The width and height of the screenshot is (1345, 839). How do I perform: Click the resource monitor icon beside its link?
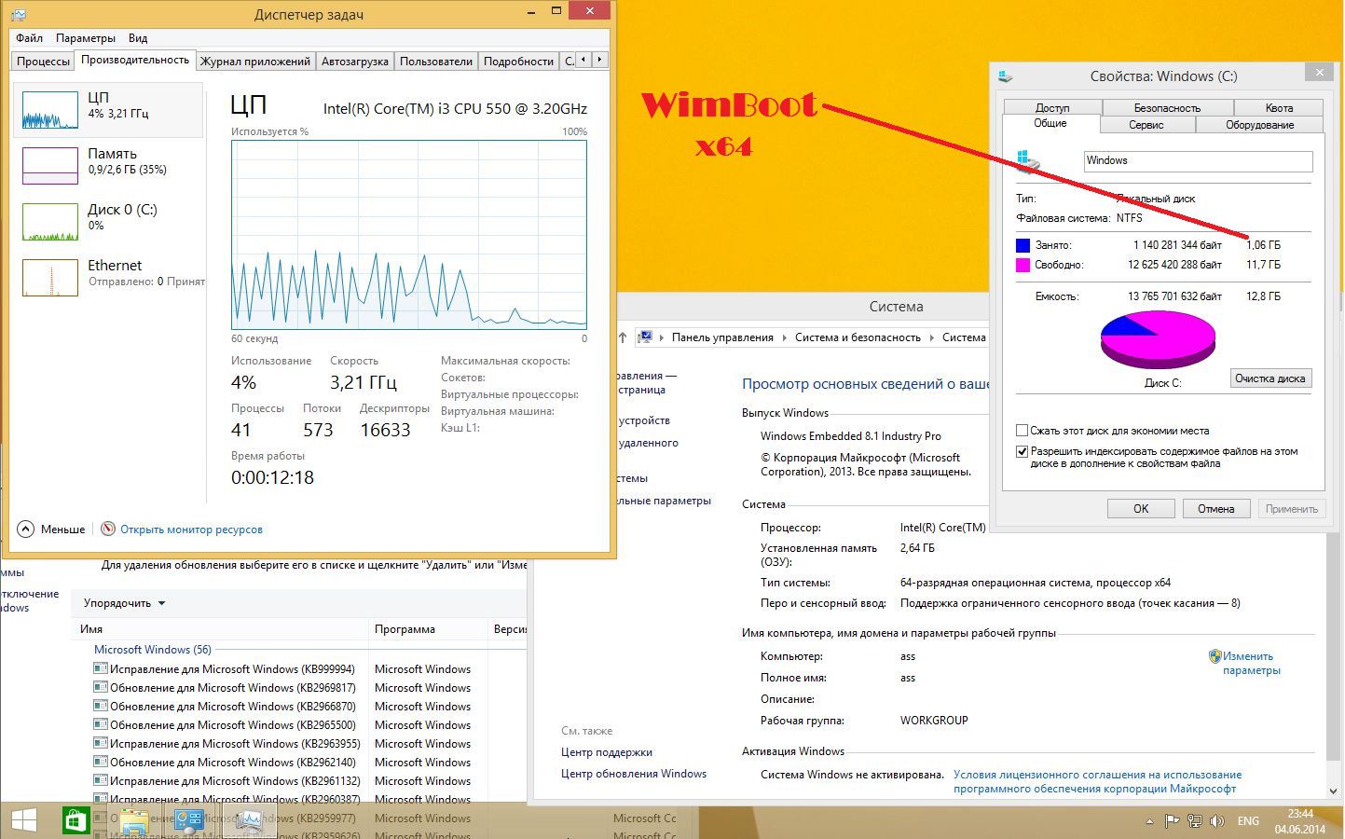(108, 529)
